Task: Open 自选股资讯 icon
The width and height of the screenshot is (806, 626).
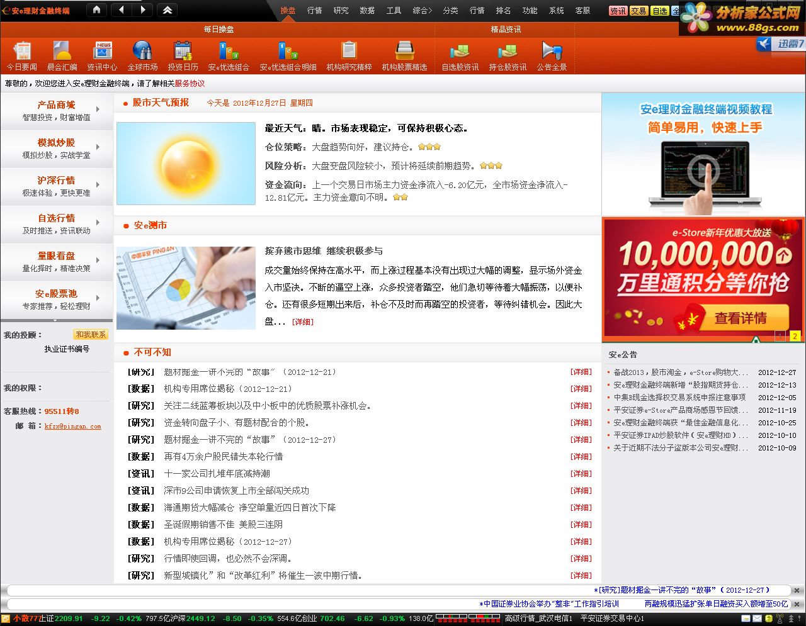Action: pos(460,56)
